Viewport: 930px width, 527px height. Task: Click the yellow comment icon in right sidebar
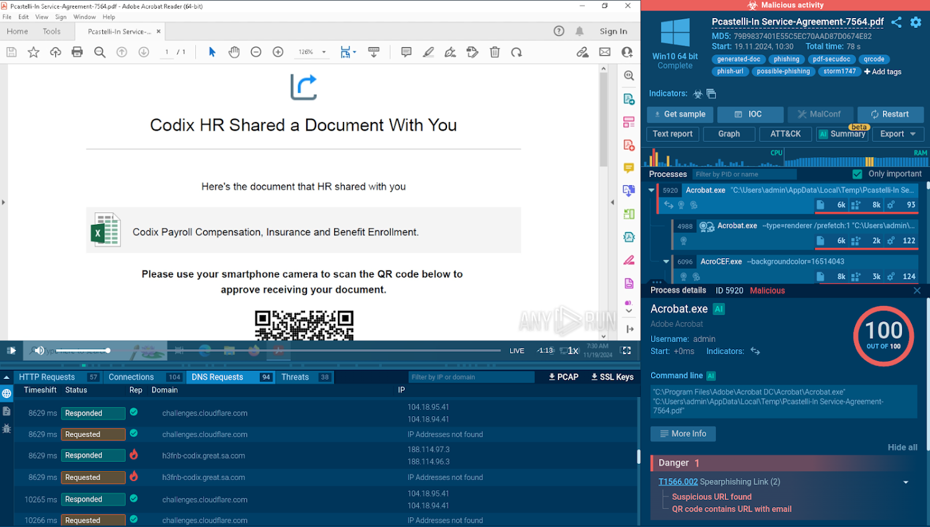tap(629, 168)
